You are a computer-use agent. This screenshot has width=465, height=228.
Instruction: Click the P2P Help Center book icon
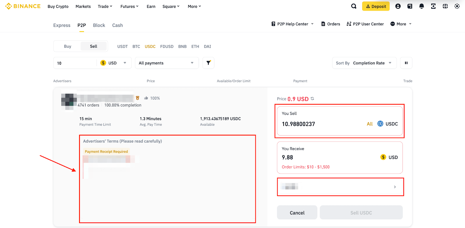click(273, 24)
